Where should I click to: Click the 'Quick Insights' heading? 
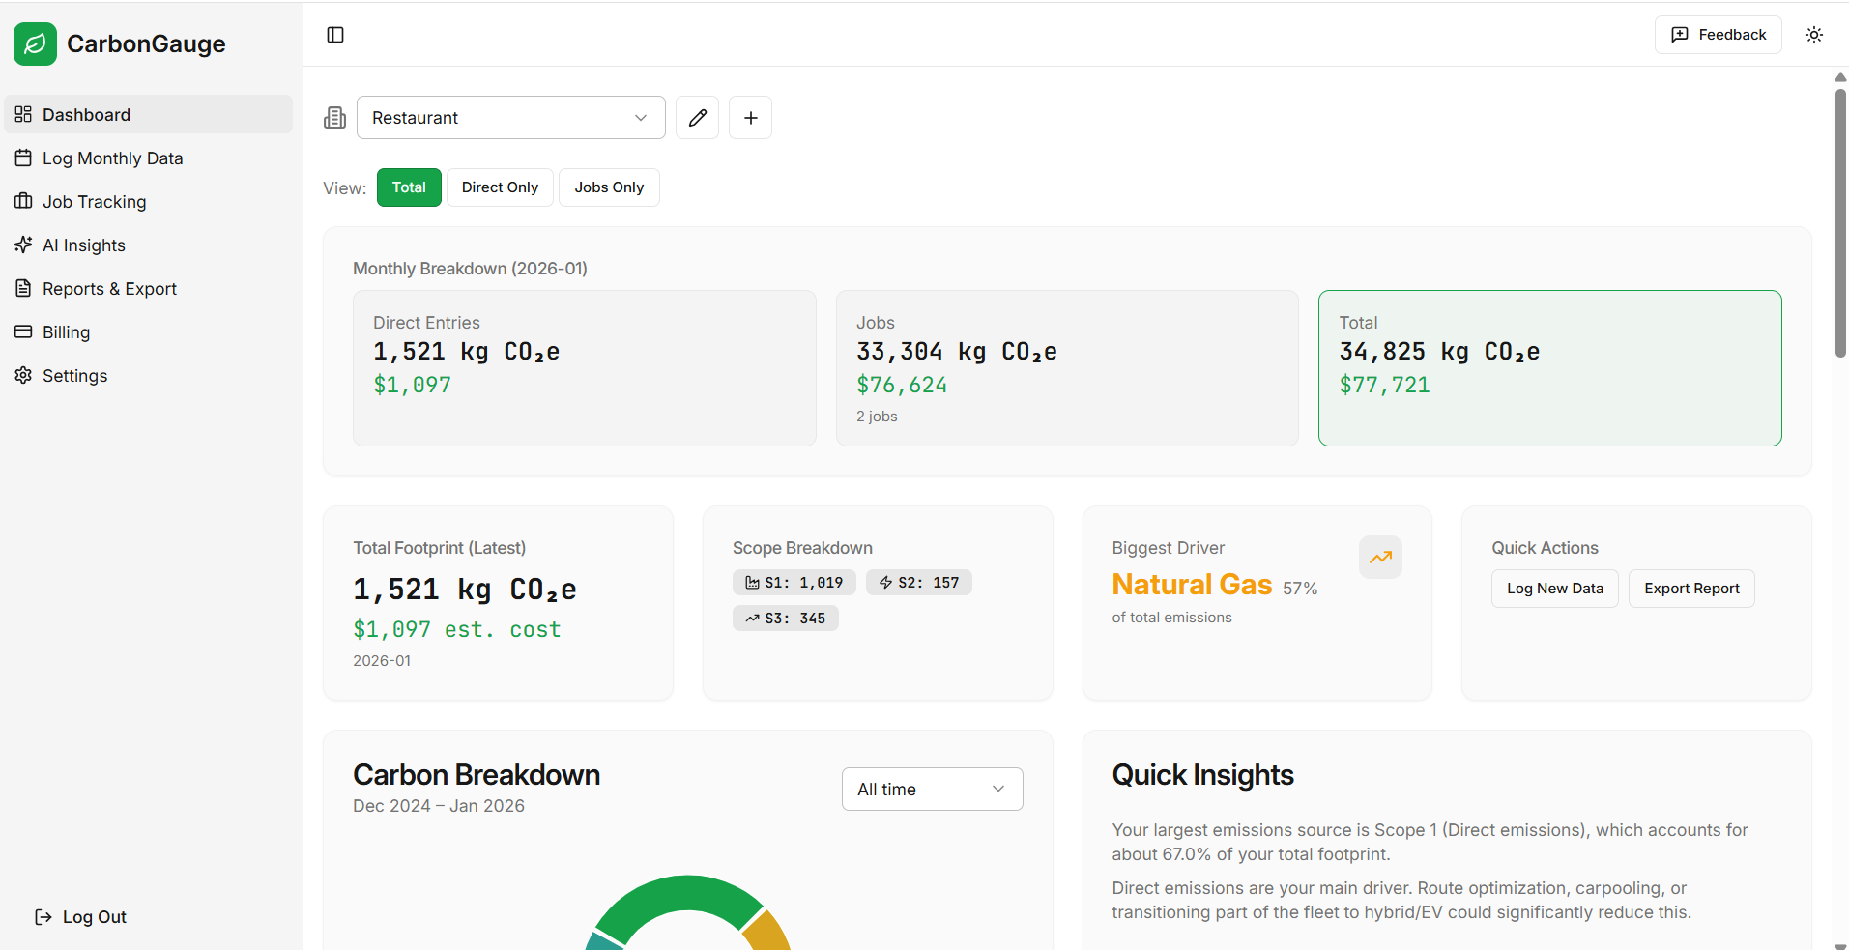(x=1202, y=775)
